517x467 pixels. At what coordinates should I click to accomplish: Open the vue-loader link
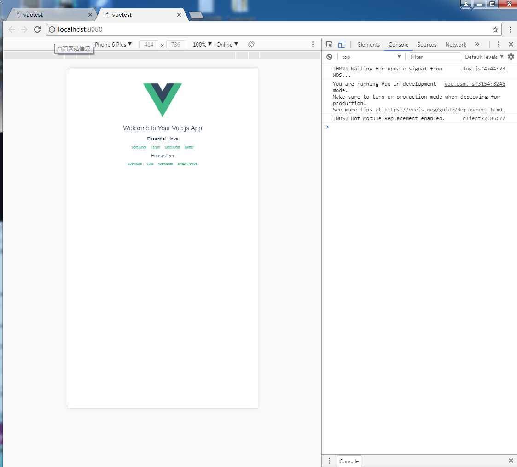click(x=166, y=163)
